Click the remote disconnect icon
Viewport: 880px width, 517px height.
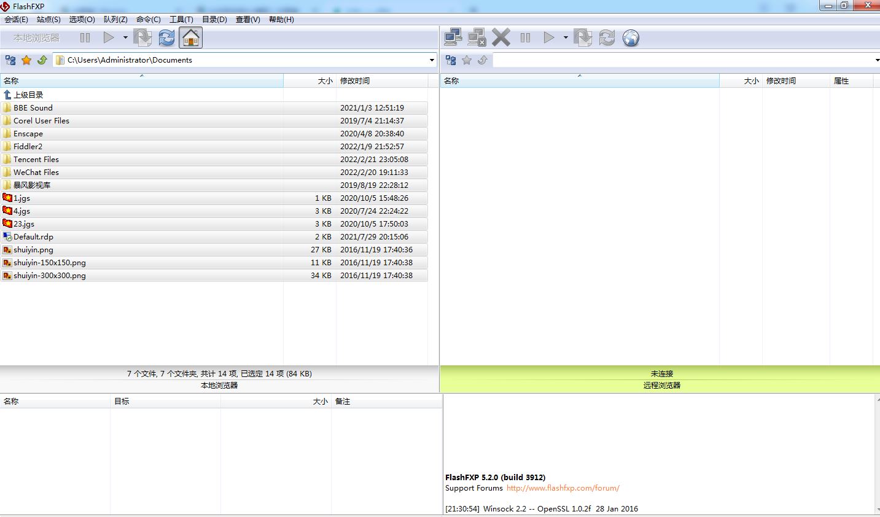477,38
